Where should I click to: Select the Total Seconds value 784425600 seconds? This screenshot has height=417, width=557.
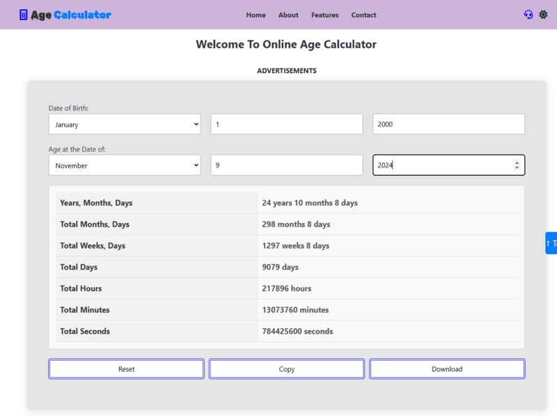click(297, 332)
